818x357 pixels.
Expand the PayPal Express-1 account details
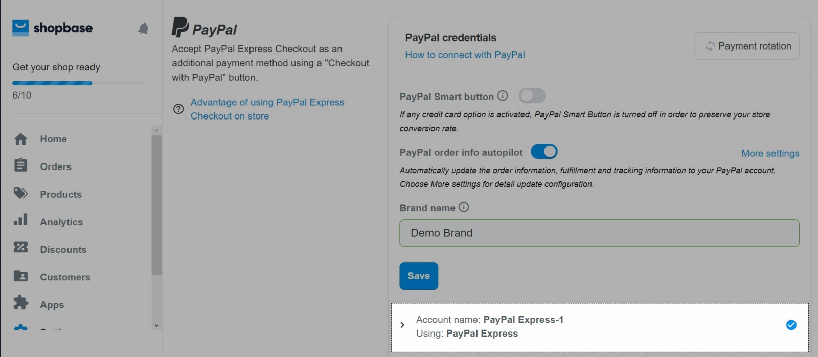coord(402,325)
